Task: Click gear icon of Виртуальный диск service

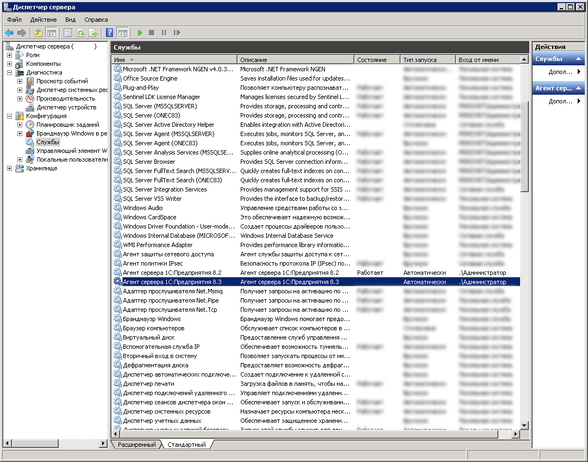Action: point(118,337)
